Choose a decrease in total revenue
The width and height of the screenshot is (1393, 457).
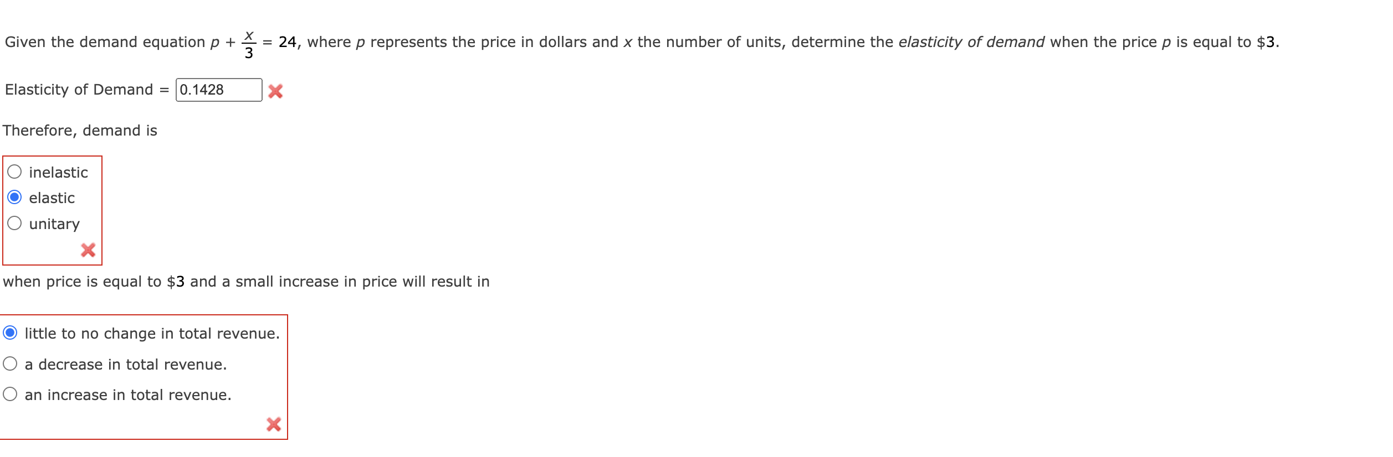[9, 364]
